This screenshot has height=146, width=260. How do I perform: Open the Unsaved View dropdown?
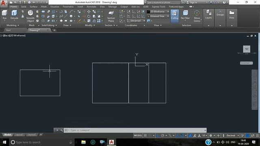(x=158, y=16)
